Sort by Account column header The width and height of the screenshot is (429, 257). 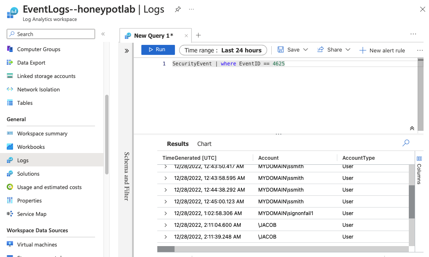point(268,158)
